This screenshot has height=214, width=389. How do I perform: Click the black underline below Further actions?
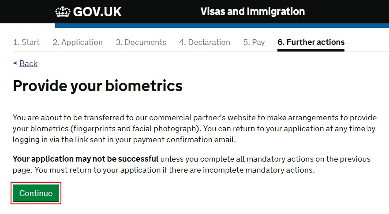click(310, 50)
